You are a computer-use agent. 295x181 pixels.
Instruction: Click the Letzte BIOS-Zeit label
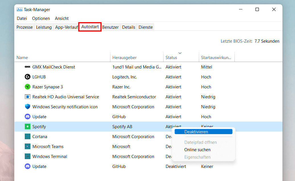pos(236,41)
